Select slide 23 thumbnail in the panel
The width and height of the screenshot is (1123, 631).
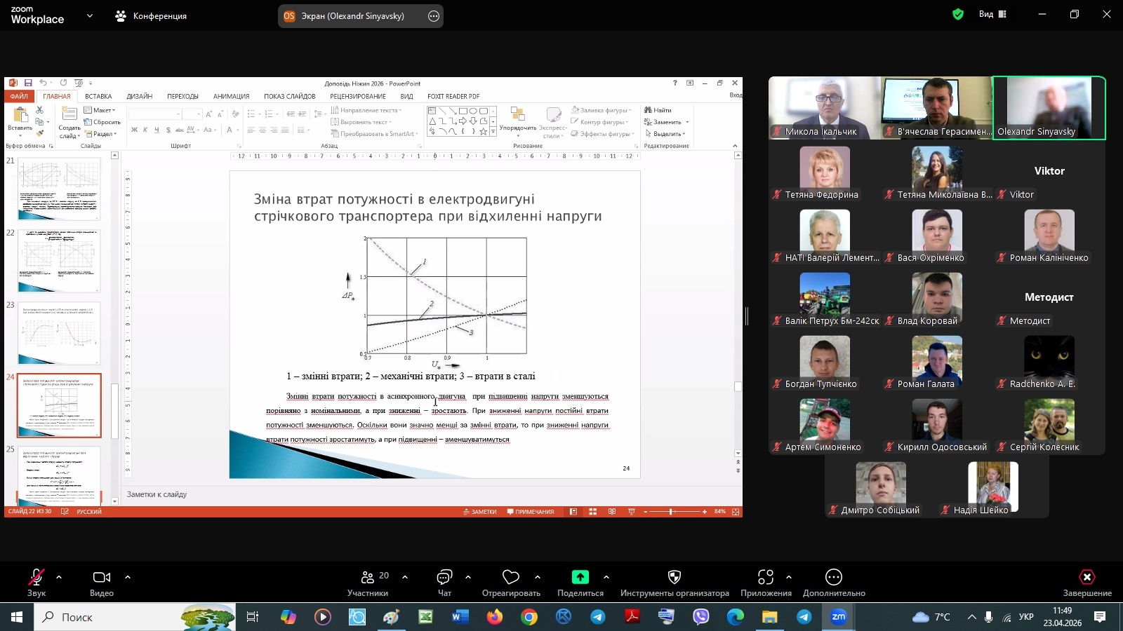tap(59, 333)
